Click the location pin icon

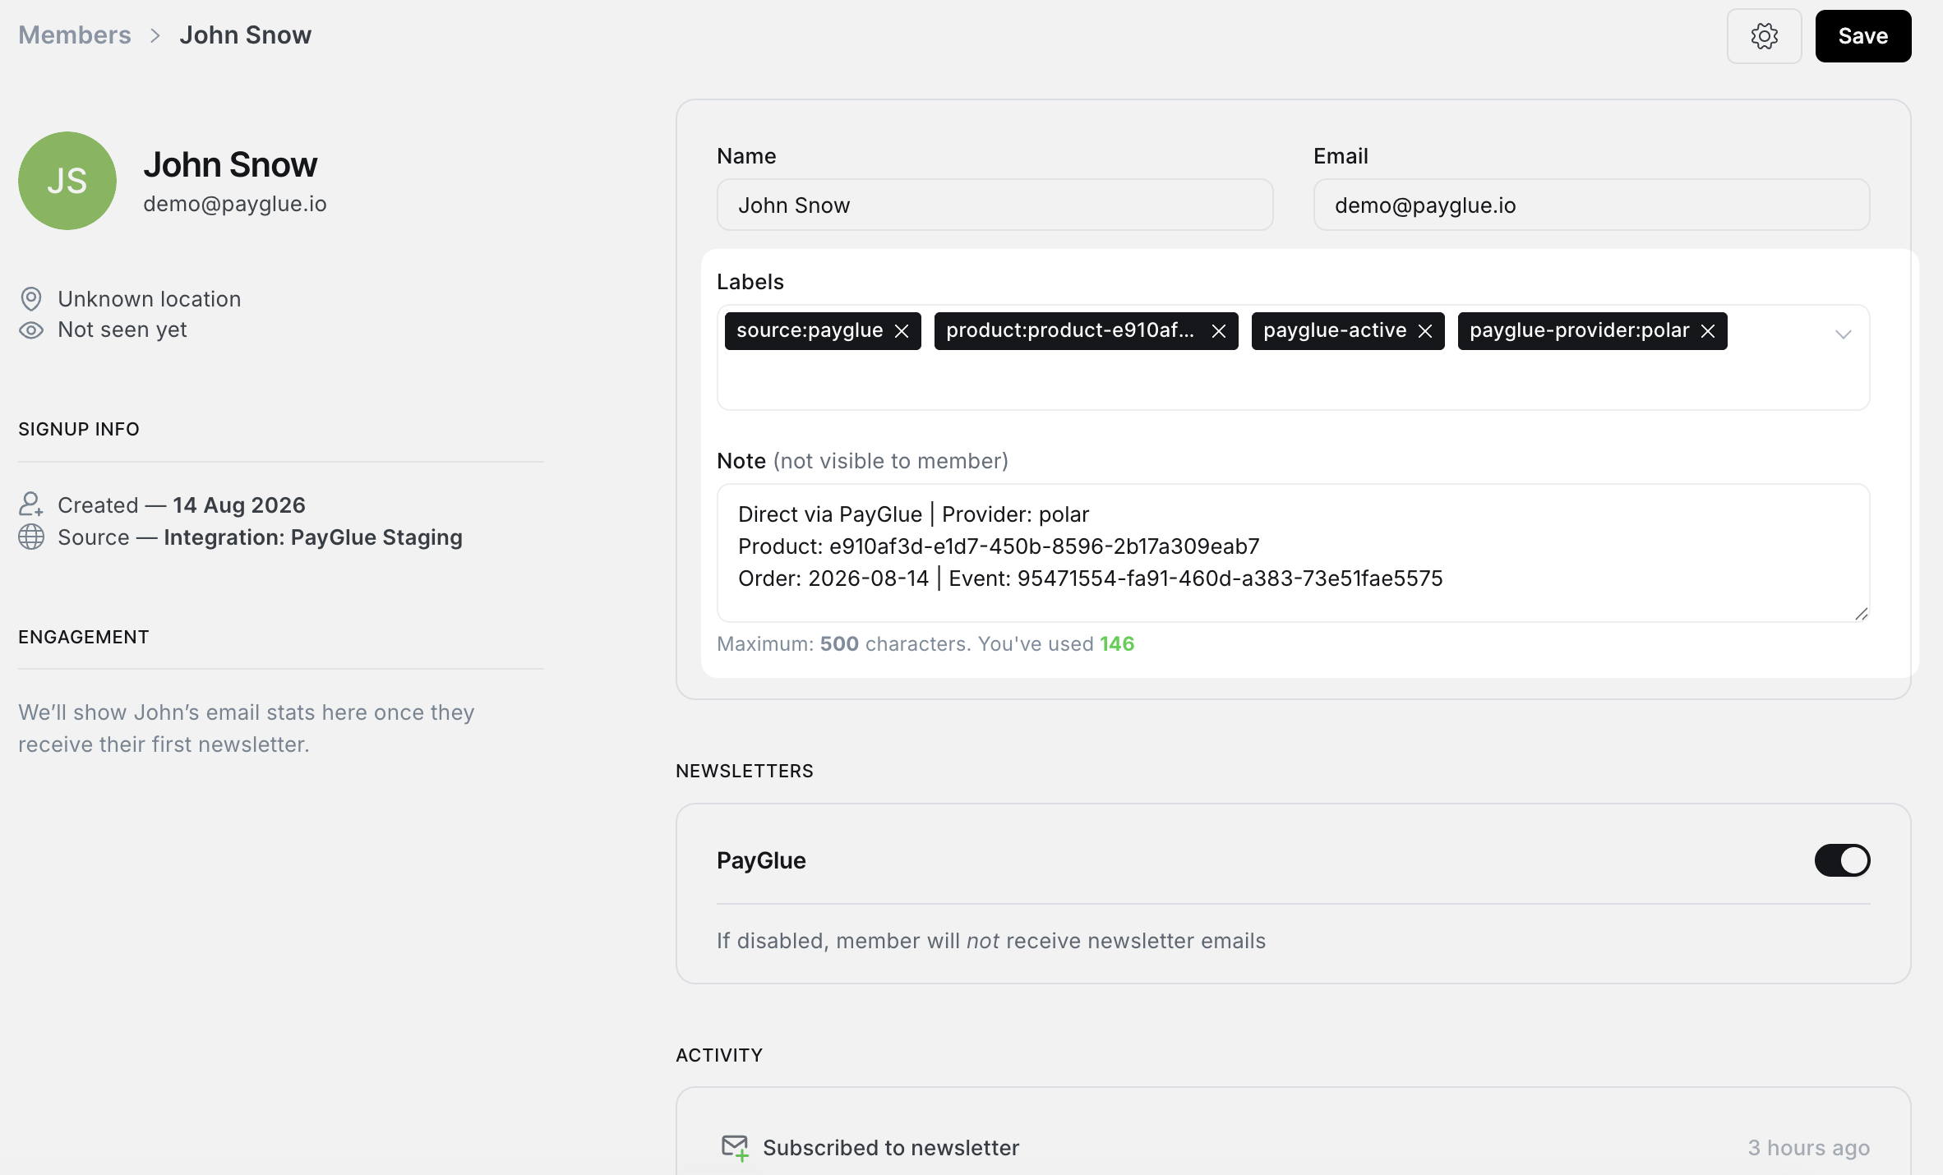click(x=31, y=299)
